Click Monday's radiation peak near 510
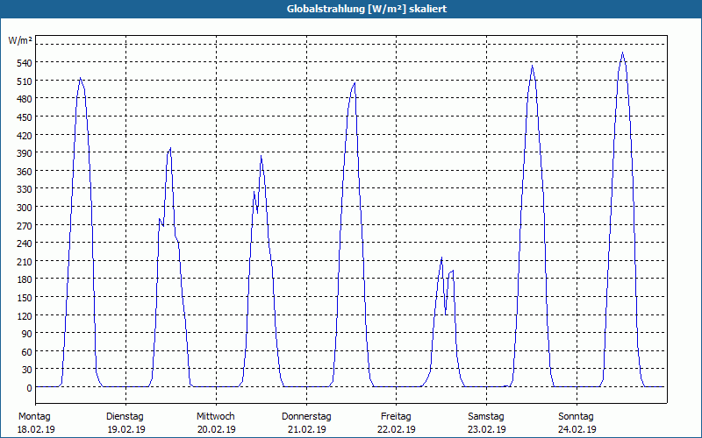This screenshot has width=702, height=438. click(80, 78)
